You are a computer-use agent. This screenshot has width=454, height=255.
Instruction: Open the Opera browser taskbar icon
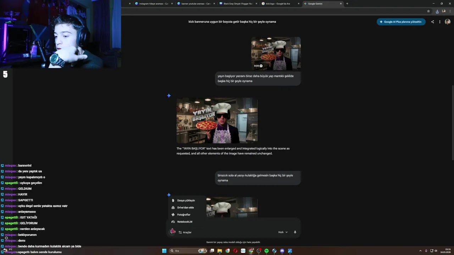click(x=235, y=251)
